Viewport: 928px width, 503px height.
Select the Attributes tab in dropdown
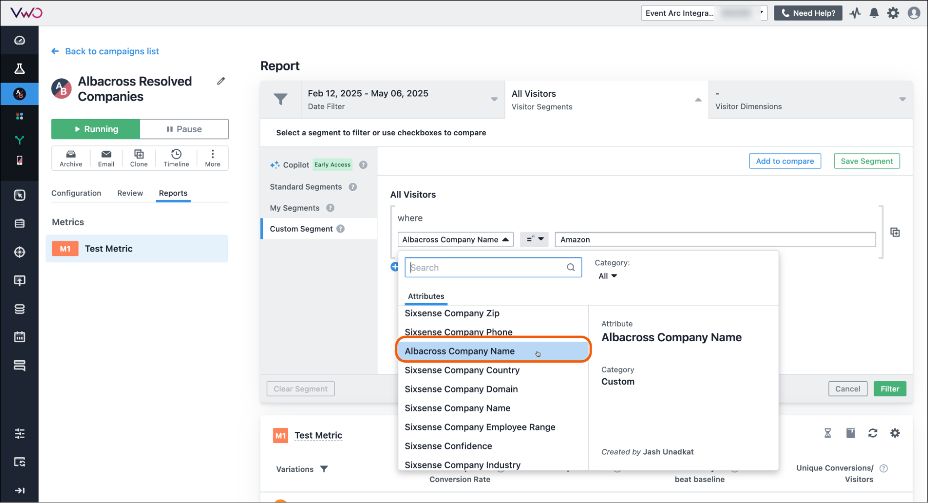point(426,296)
